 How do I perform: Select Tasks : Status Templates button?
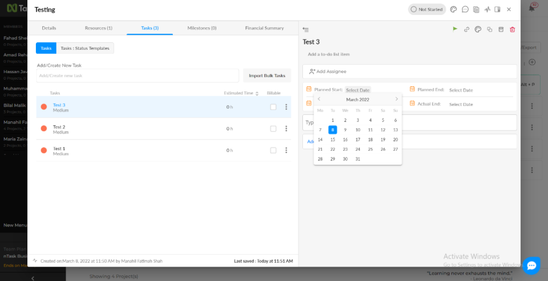coord(85,48)
